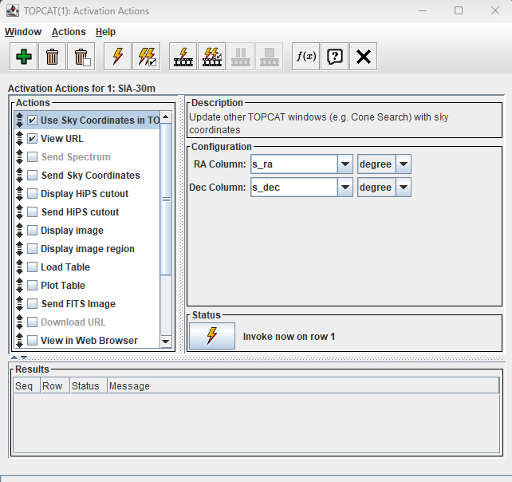Click the Status column header in Results

click(x=89, y=386)
